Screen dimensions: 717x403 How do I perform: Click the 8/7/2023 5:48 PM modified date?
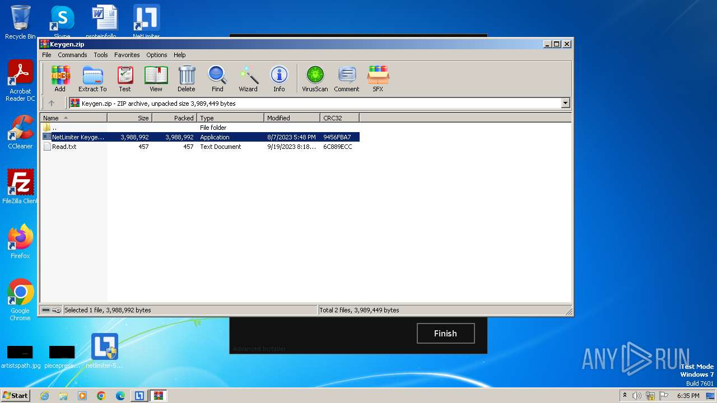291,137
